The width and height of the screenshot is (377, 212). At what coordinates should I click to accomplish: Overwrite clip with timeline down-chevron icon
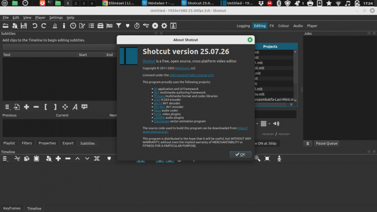point(87,159)
